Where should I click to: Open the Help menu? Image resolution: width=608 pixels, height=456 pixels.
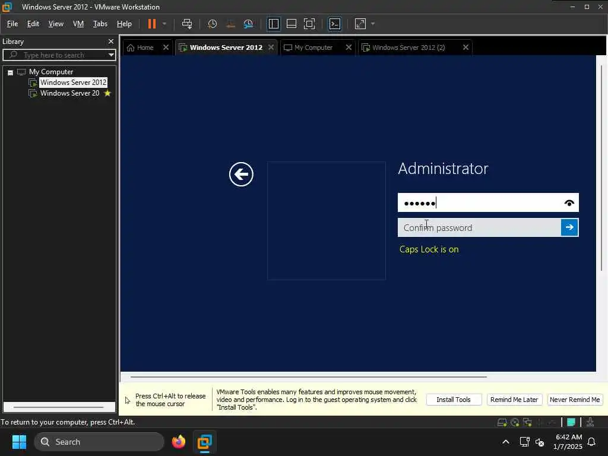pos(124,24)
